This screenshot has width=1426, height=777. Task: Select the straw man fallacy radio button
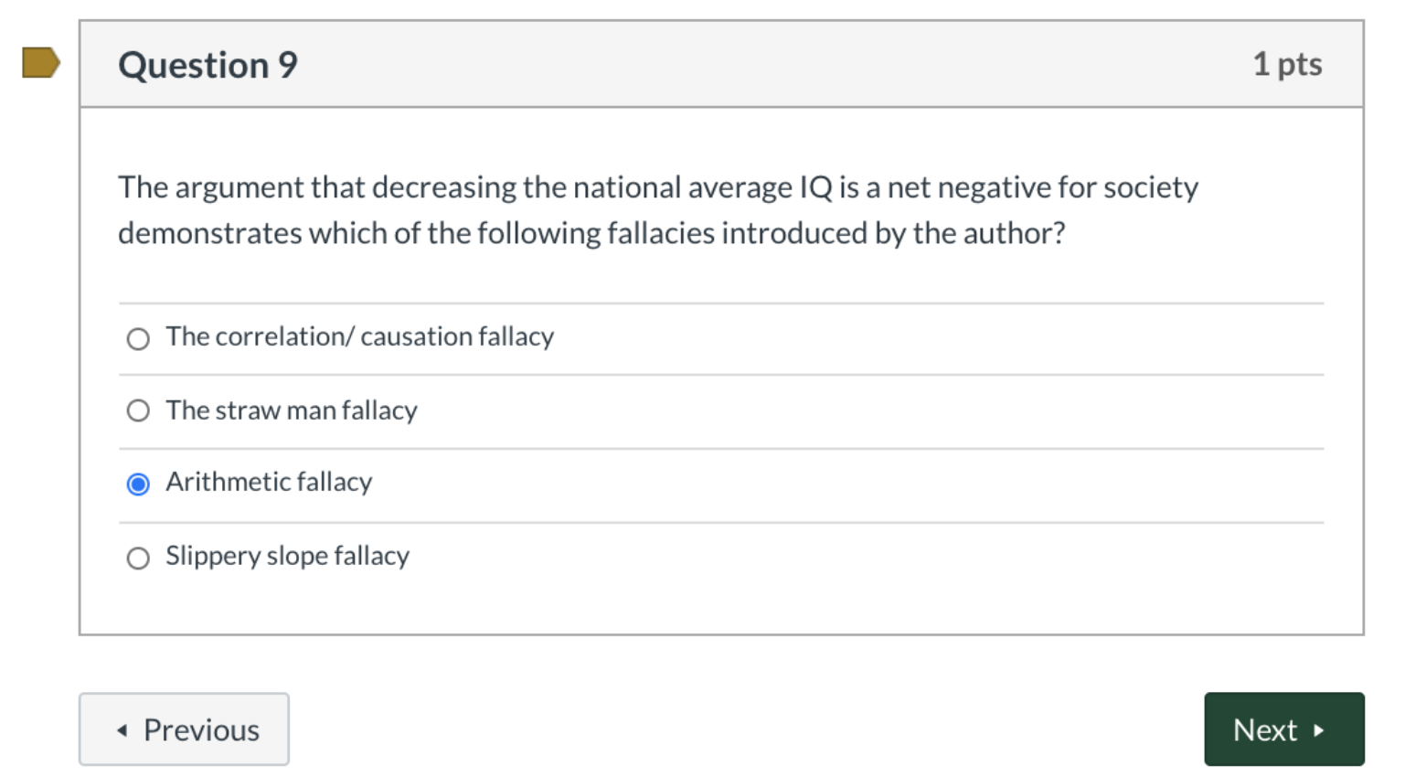tap(138, 410)
